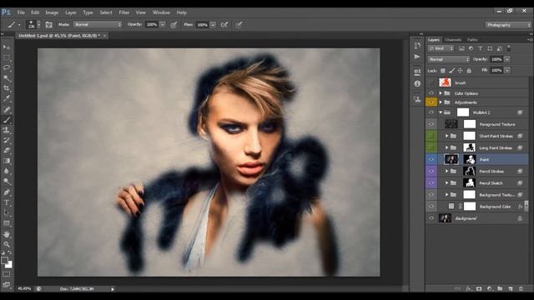Open the Actions panel play icon
This screenshot has height=300, width=534.
pyautogui.click(x=417, y=57)
